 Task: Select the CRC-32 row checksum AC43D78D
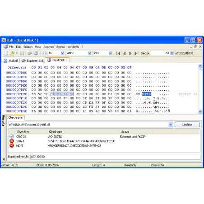tap(55, 137)
